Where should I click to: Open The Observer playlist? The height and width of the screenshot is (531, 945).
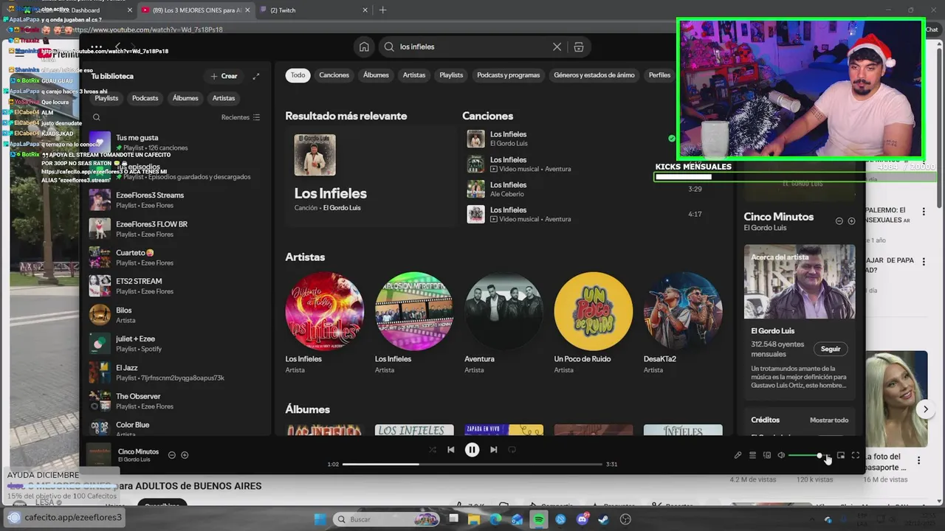click(176, 401)
